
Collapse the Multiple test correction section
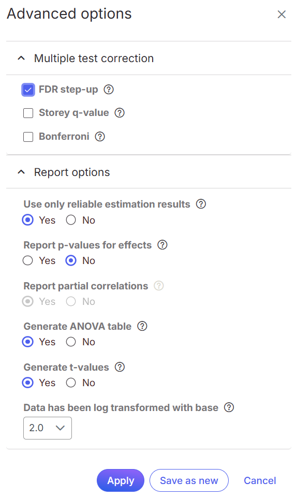tap(21, 58)
